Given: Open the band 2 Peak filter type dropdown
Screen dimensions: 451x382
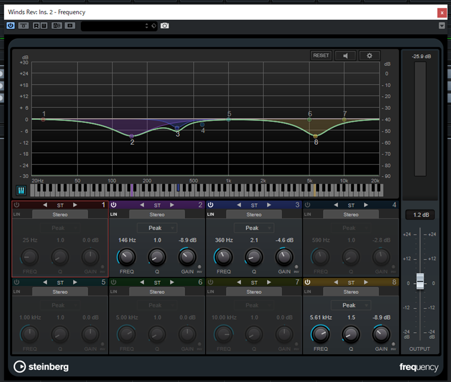Looking at the screenshot, I should [155, 228].
